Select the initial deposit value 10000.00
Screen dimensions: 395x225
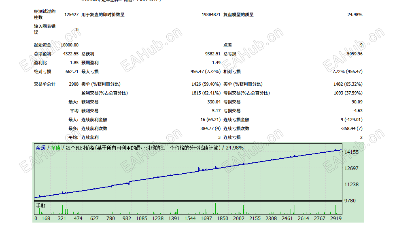(70, 45)
